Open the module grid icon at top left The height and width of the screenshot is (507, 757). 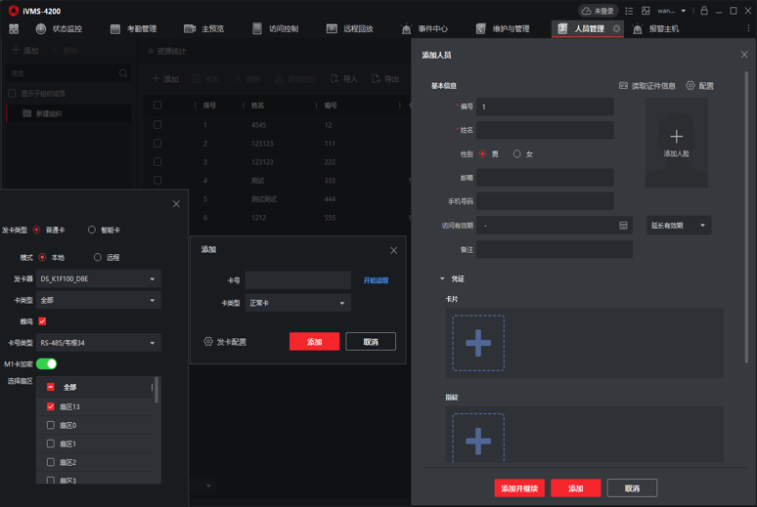(14, 29)
